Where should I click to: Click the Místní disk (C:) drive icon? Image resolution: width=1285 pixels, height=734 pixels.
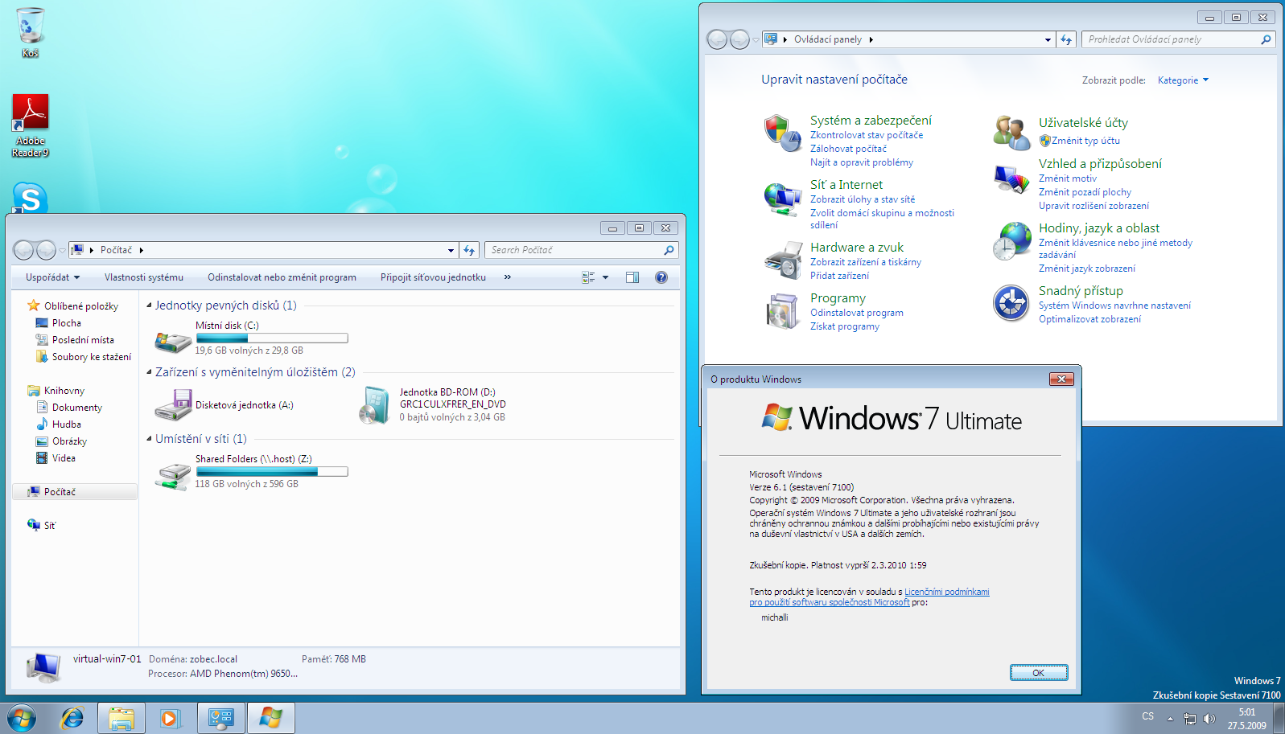click(x=172, y=342)
